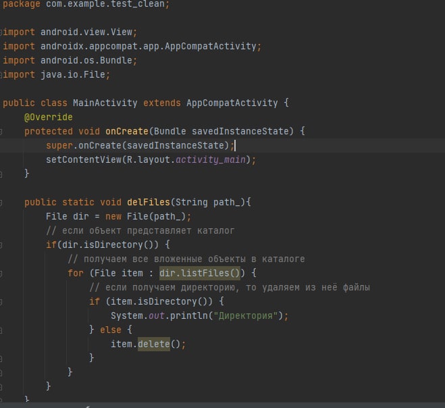This screenshot has height=408, width=445.
Task: Click the extends keyword
Action: point(162,103)
